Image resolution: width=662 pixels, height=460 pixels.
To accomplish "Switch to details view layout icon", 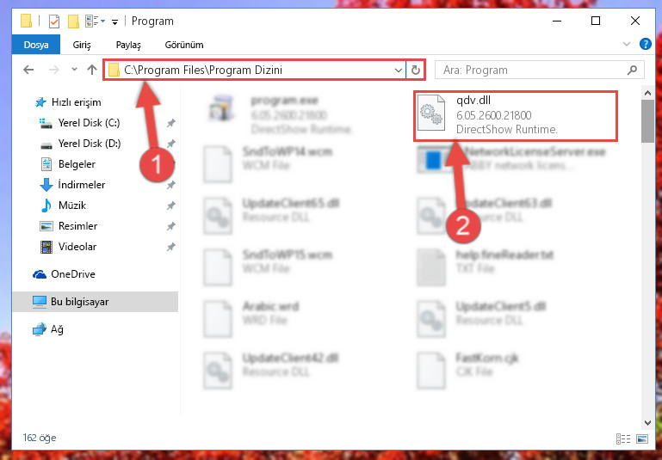I will [x=623, y=439].
